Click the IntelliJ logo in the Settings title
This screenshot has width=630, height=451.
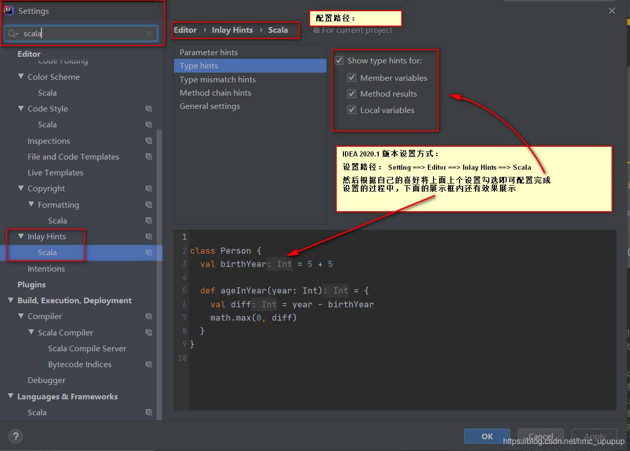[9, 10]
